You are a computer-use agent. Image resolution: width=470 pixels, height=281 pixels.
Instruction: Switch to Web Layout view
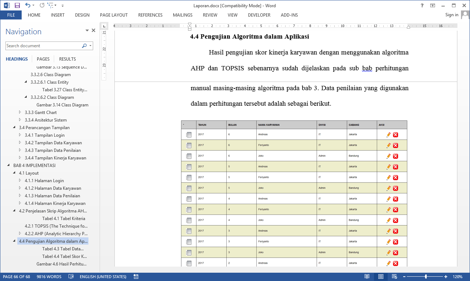click(x=394, y=277)
